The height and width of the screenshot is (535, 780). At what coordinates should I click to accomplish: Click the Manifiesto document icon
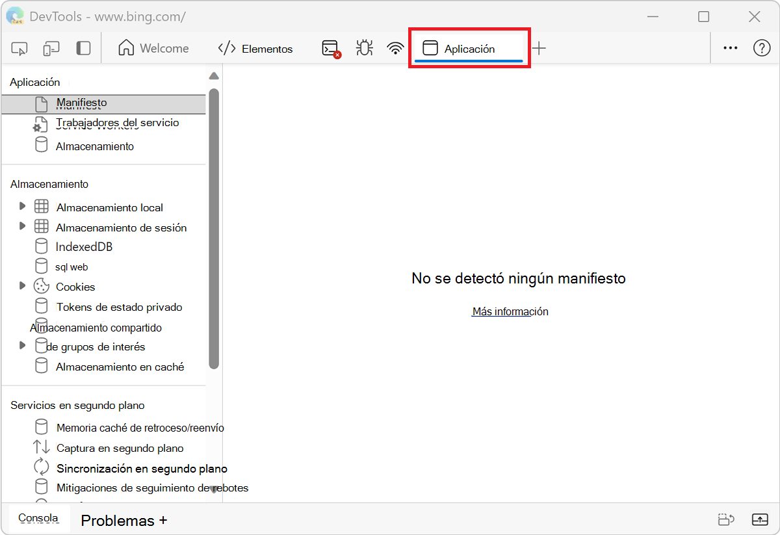(41, 104)
